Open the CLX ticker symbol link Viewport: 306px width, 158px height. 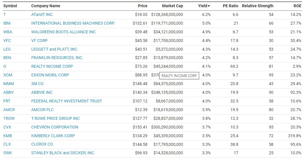pos(7,144)
